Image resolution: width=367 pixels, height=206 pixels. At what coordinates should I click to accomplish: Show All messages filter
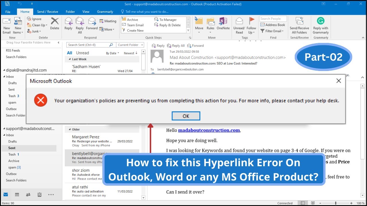click(x=70, y=53)
